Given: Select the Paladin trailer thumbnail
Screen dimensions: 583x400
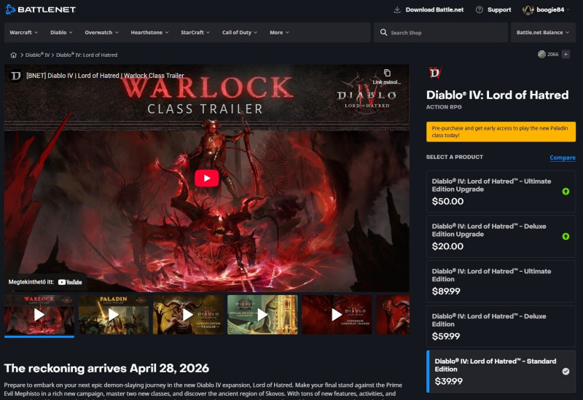Looking at the screenshot, I should (x=114, y=315).
